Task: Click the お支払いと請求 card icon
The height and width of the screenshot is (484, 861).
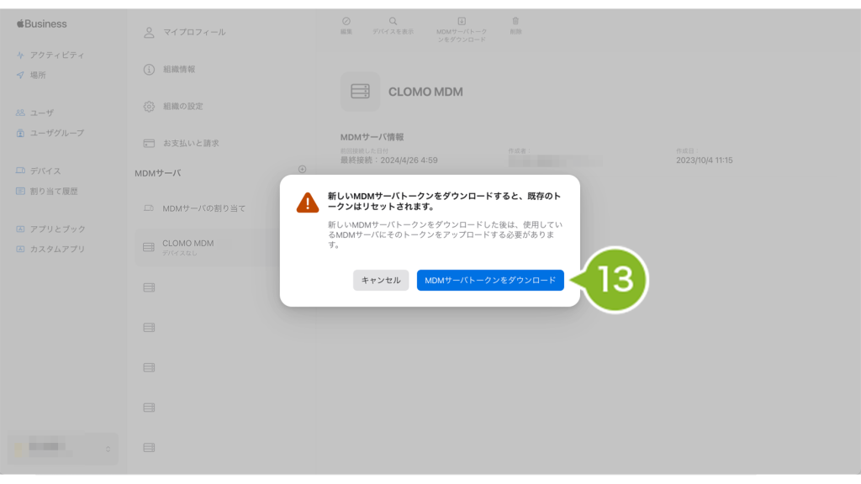Action: (149, 143)
